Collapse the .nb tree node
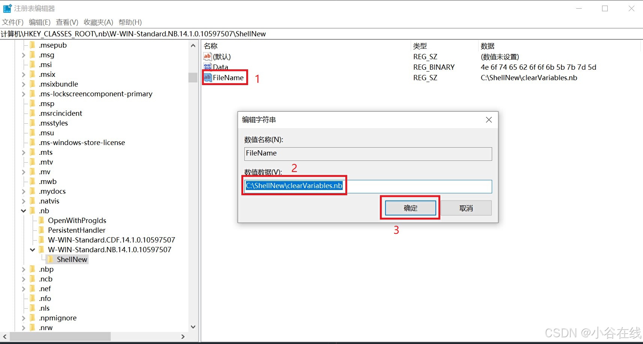Image resolution: width=643 pixels, height=344 pixels. [x=24, y=211]
